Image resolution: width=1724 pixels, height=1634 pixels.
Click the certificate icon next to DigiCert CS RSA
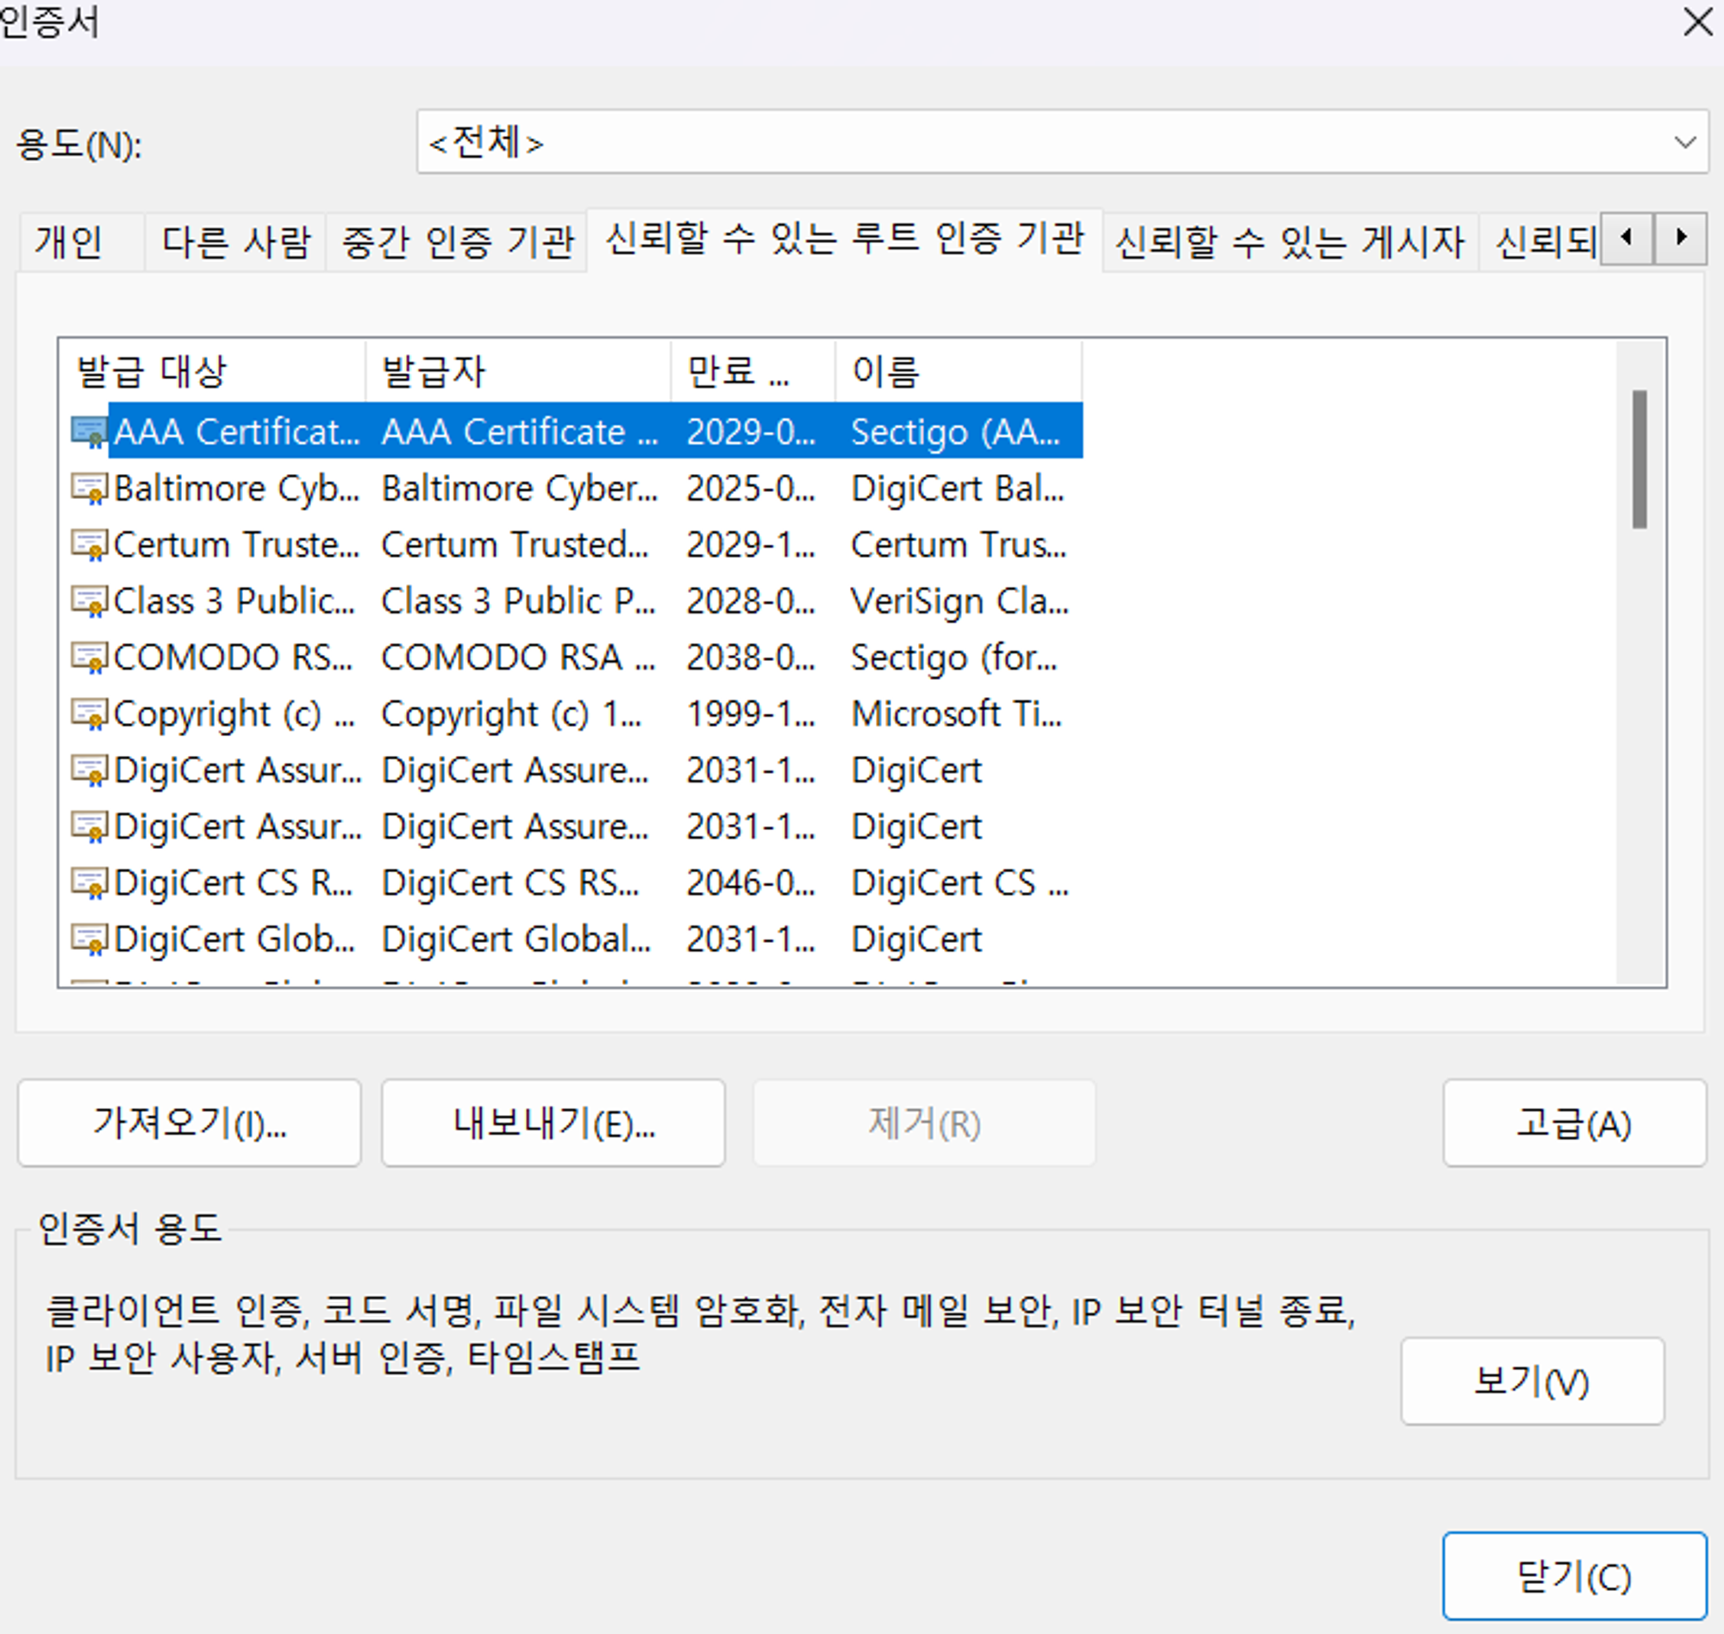point(89,884)
